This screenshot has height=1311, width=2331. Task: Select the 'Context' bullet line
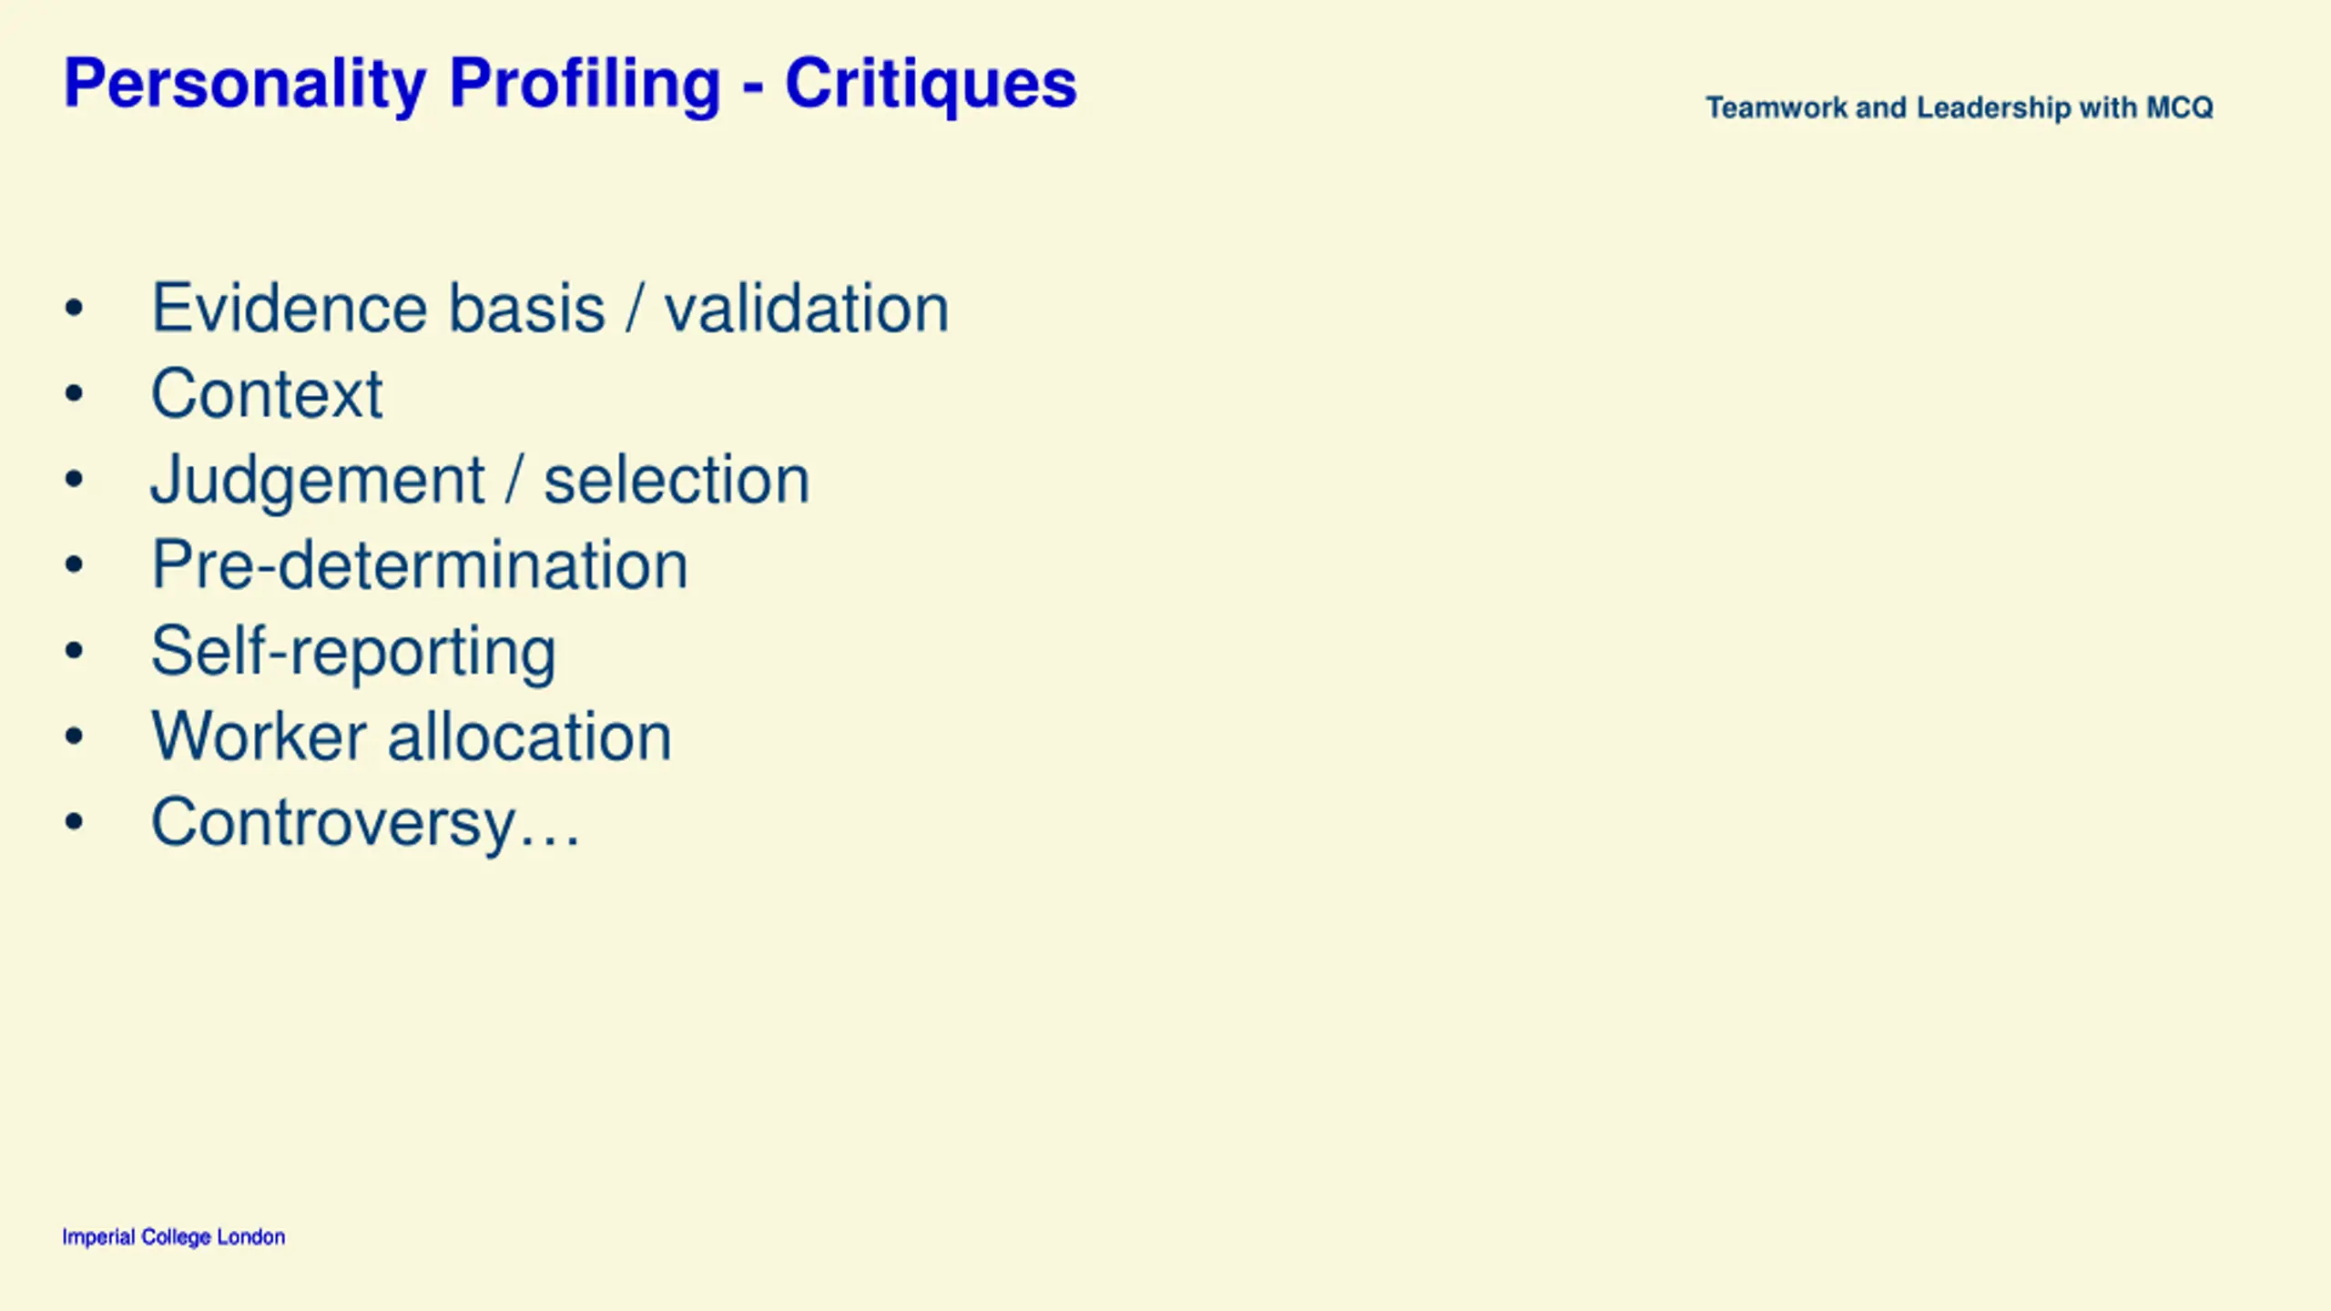267,394
